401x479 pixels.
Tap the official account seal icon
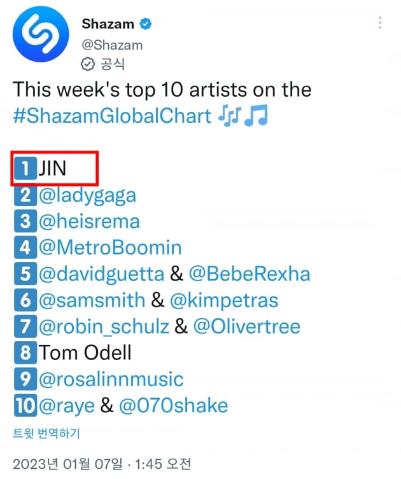[88, 64]
